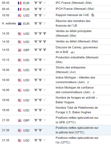Click the preliminary P icon for Attentes des consommateurs
Viewport: 111px width, 144px height.
[88, 82]
